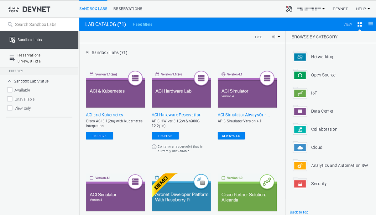Image resolution: width=376 pixels, height=215 pixels.
Task: Open the ACI Hardware Lab thumbnail
Action: point(181,93)
